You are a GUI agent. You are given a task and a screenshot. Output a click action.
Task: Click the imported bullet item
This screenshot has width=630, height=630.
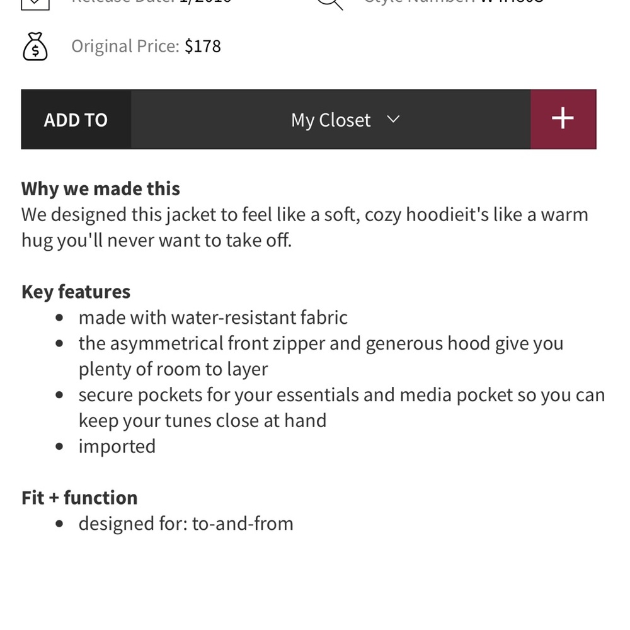click(x=117, y=447)
